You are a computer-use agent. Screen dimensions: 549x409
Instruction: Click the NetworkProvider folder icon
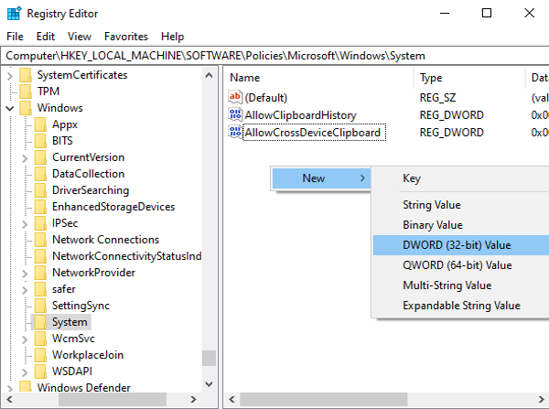(40, 272)
